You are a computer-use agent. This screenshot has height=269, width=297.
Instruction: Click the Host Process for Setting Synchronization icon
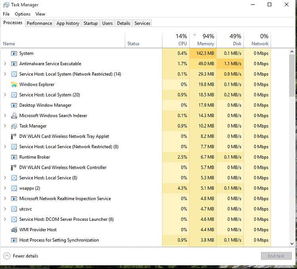[x=14, y=240]
